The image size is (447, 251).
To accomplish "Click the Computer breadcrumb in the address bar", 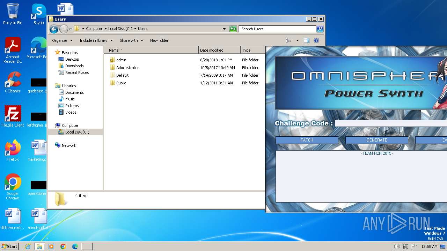I will click(x=94, y=29).
